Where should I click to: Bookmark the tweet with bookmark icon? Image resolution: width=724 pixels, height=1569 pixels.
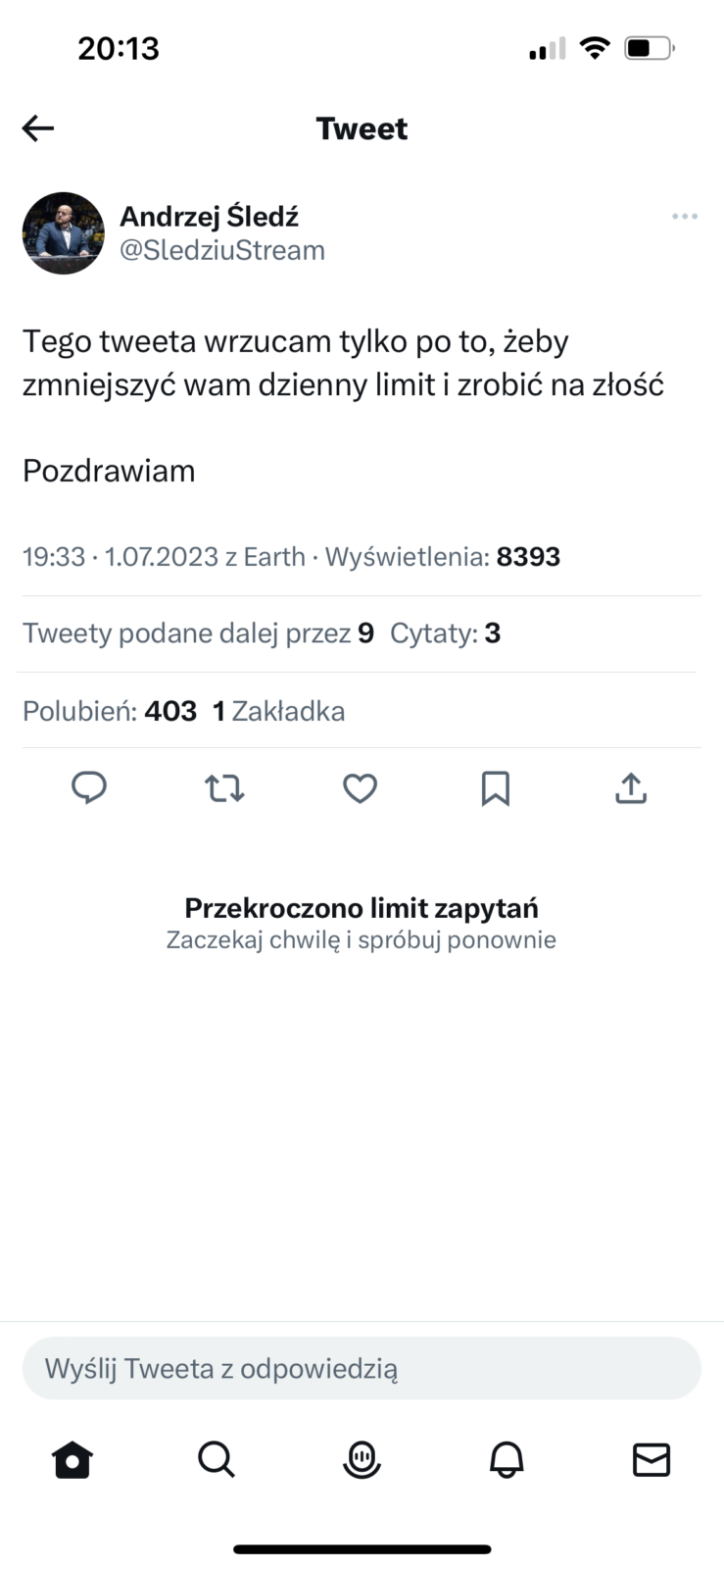[x=495, y=787]
